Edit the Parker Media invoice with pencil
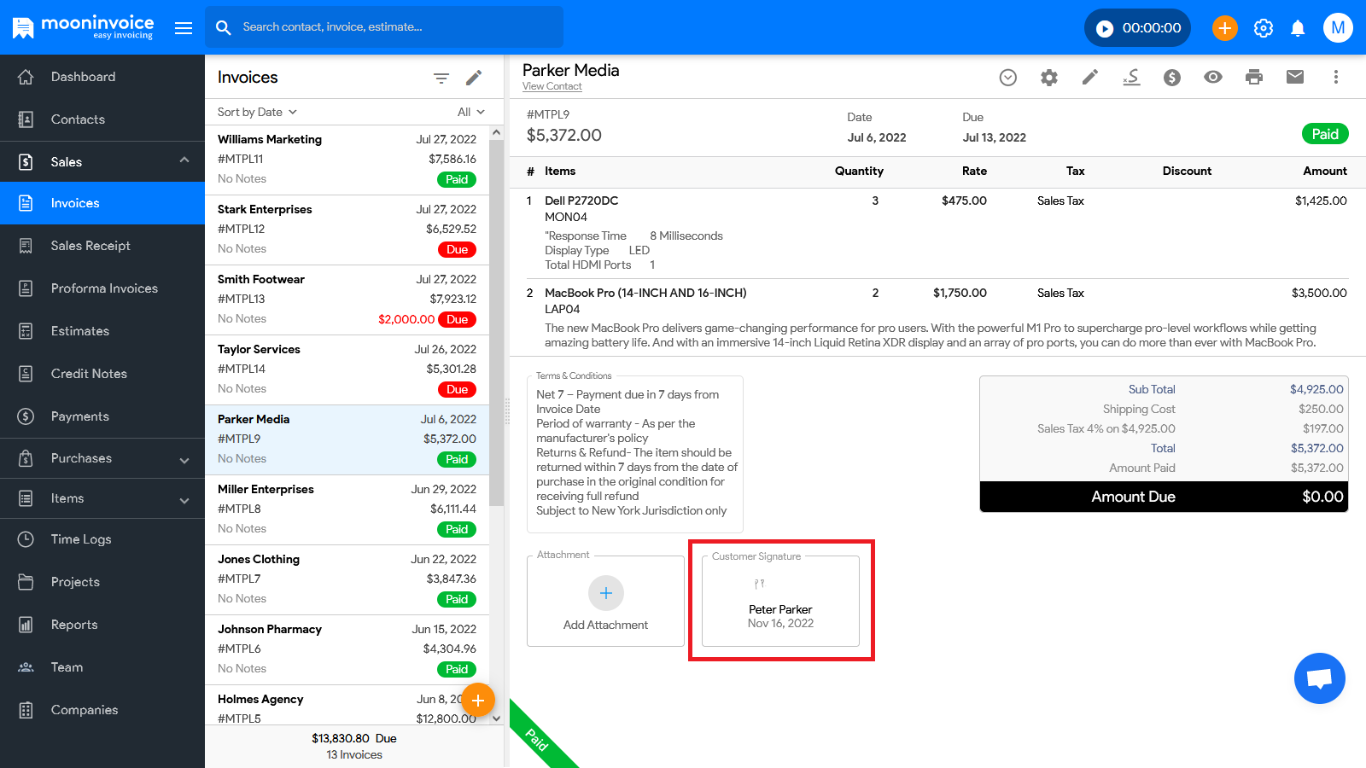Screen dimensions: 1366x768 click(x=1090, y=78)
